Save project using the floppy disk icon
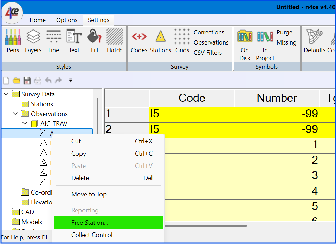Image resolution: width=336 pixels, height=244 pixels. pos(27,81)
